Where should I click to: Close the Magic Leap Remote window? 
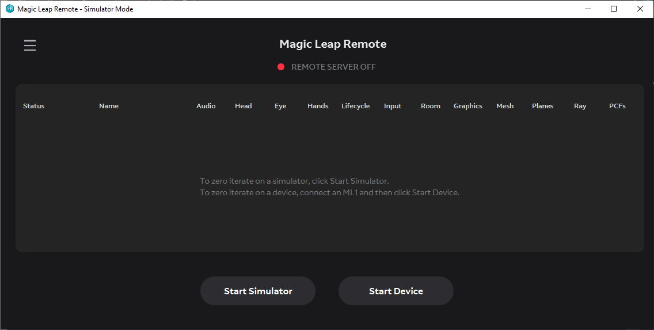point(640,9)
